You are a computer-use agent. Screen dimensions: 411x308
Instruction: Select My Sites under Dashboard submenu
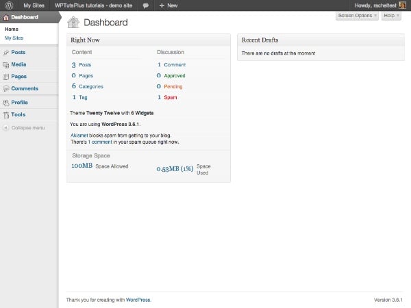(14, 38)
